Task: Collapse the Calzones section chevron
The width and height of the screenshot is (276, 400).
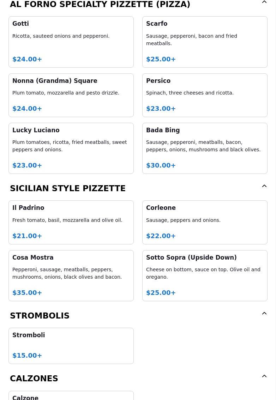Action: [x=264, y=376]
